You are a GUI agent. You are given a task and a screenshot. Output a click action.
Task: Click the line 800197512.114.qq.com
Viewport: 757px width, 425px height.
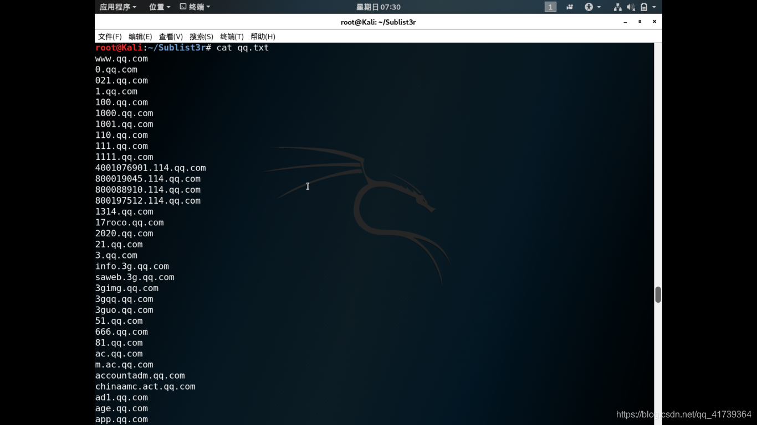148,201
